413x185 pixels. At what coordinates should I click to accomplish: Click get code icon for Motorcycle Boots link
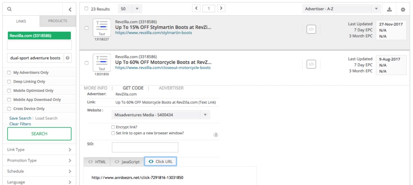tap(311, 64)
